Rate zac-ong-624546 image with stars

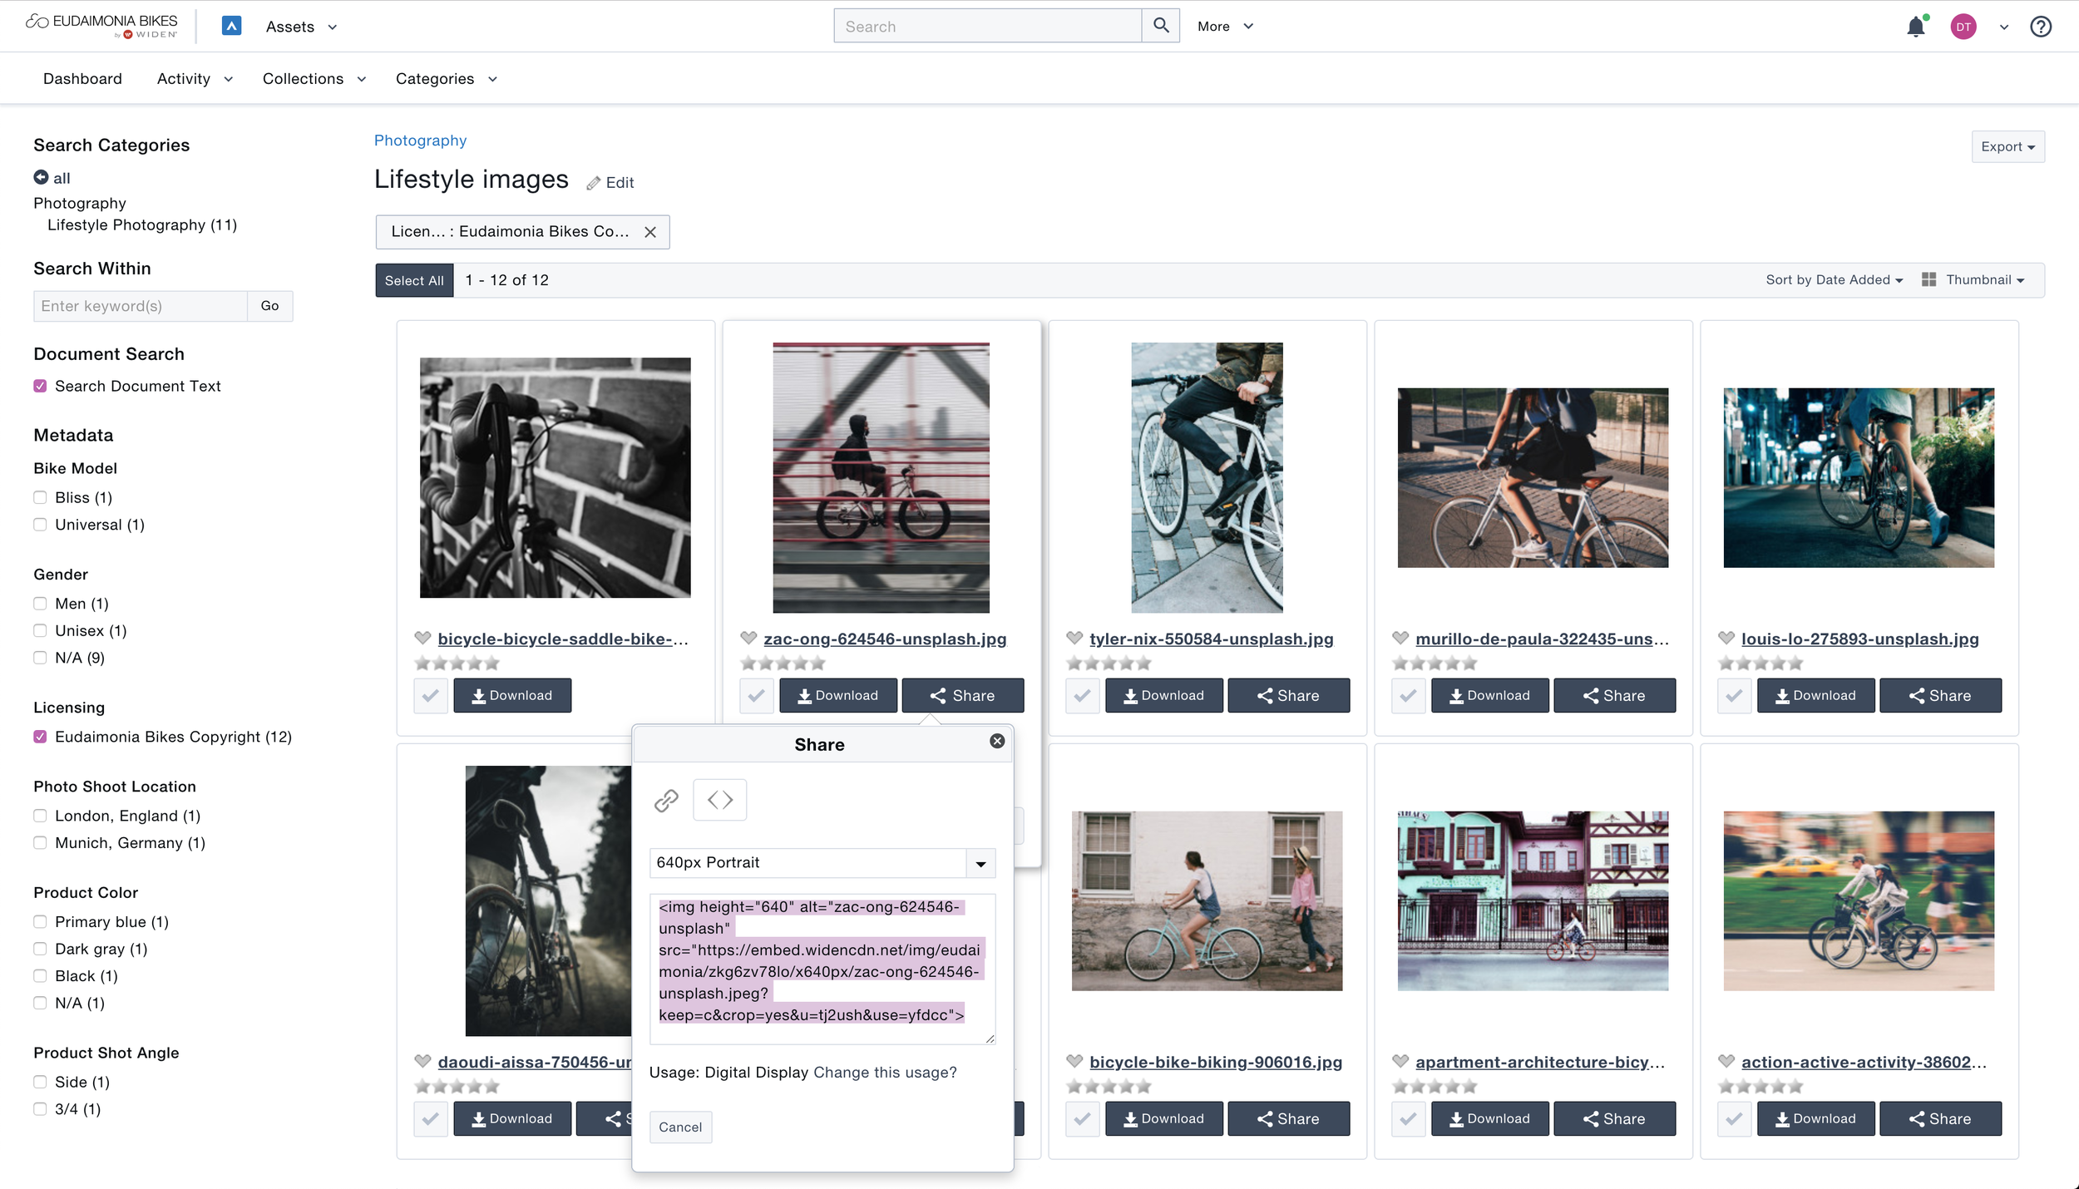[783, 664]
